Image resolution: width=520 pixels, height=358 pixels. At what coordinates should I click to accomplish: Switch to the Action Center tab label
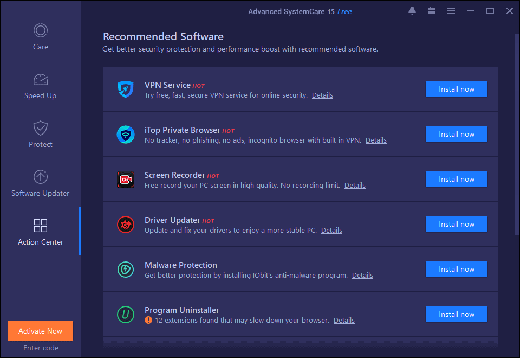click(41, 242)
